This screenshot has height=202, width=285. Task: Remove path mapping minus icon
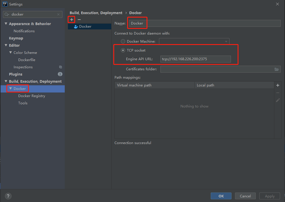(x=278, y=93)
